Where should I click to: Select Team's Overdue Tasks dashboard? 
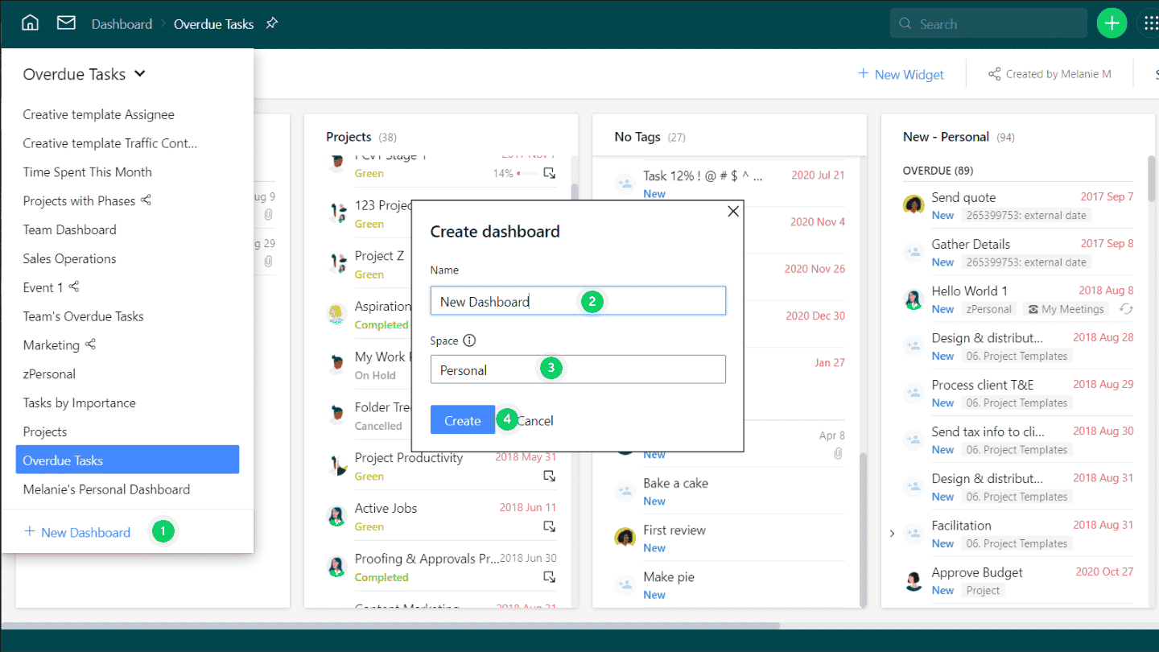(x=83, y=316)
